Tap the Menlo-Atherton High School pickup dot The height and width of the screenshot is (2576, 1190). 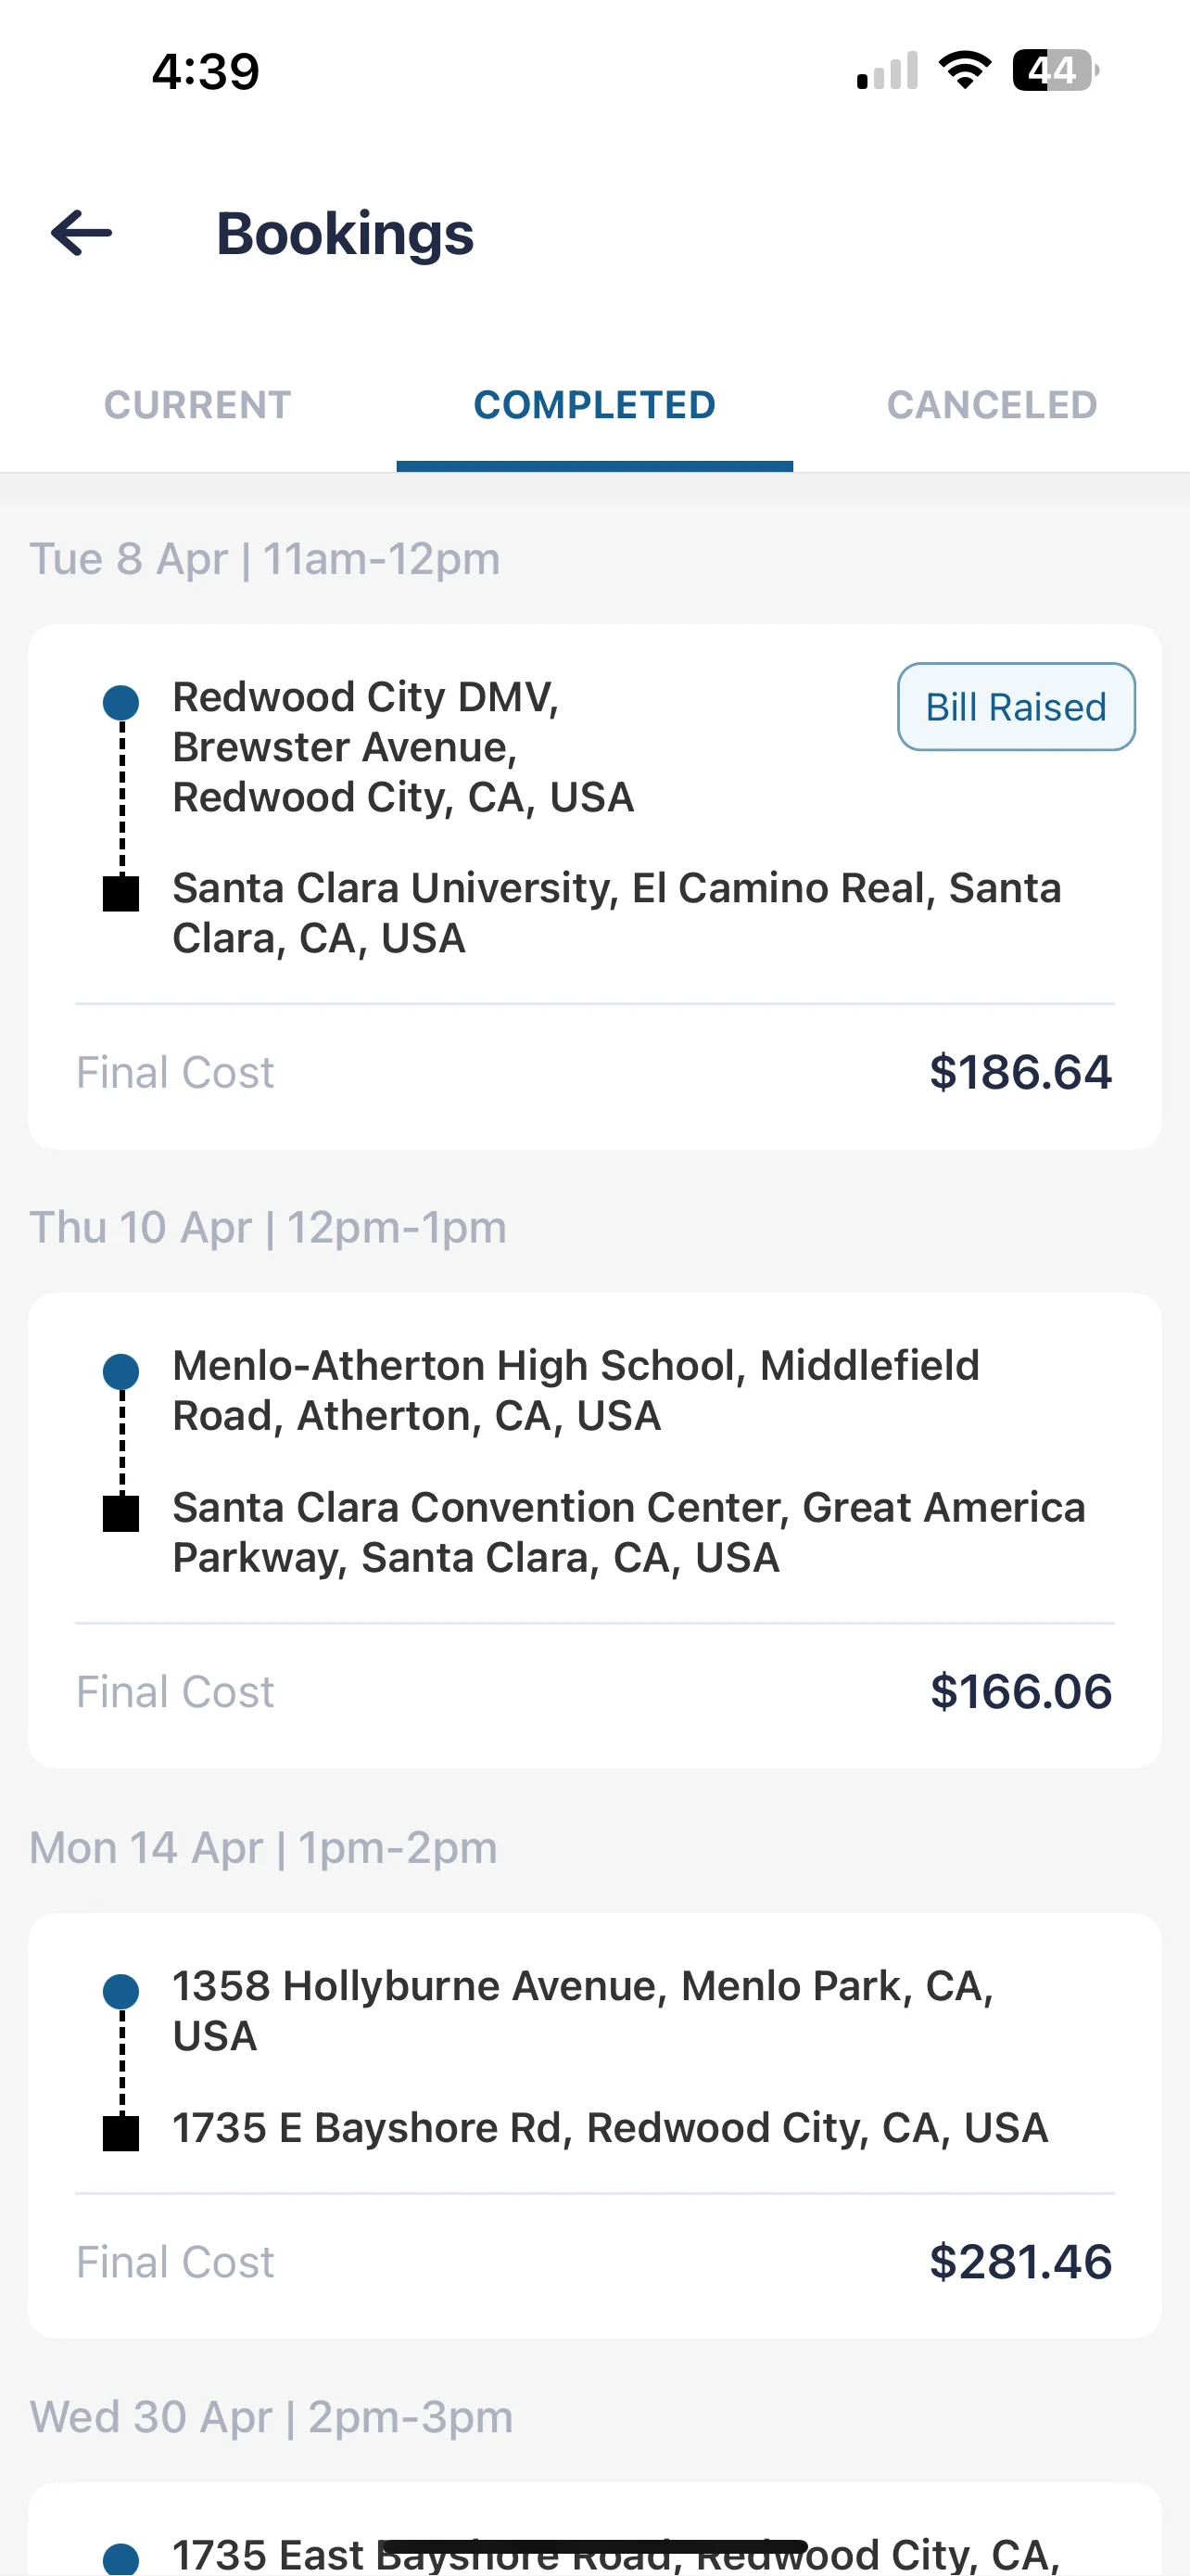(120, 1371)
